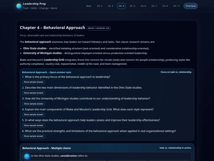Viewport: 214px width, 161px height.
Task: Open the Ch. 11 tab
Action: coord(176,6)
